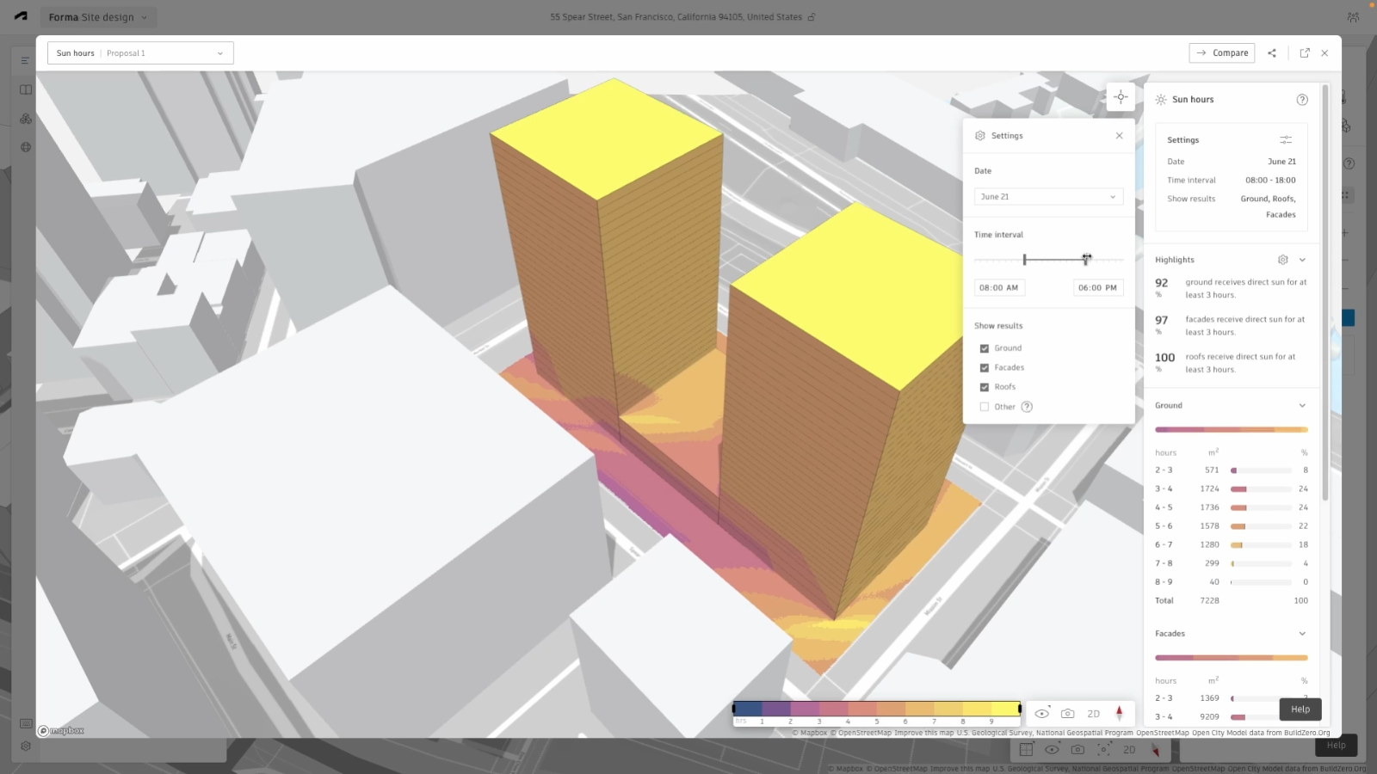Close the Settings popup panel
Screen dimensions: 1377x774
(1119, 136)
